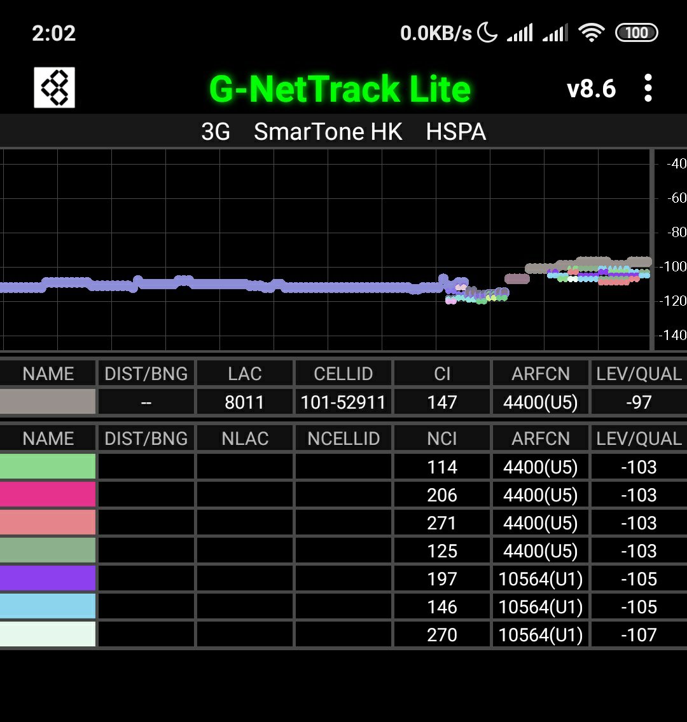687x722 pixels.
Task: Tap neighbor NCI 271
Action: tap(442, 523)
